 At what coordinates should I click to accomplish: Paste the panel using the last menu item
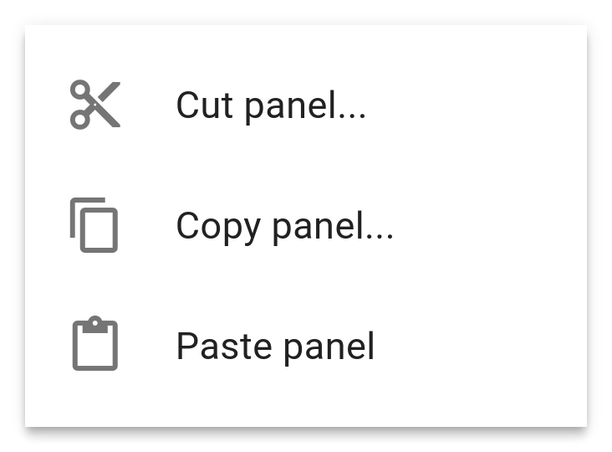coord(275,347)
